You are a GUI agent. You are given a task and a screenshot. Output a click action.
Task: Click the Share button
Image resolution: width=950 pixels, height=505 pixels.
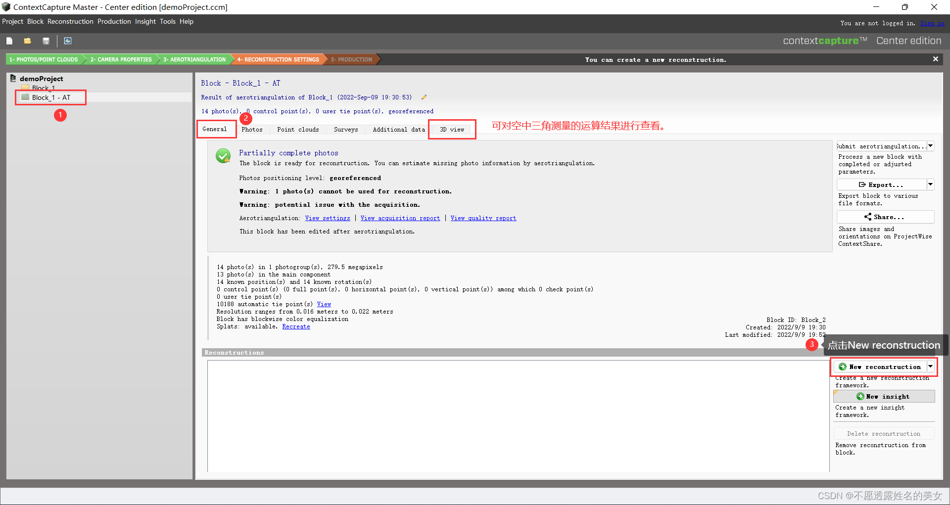pos(886,217)
